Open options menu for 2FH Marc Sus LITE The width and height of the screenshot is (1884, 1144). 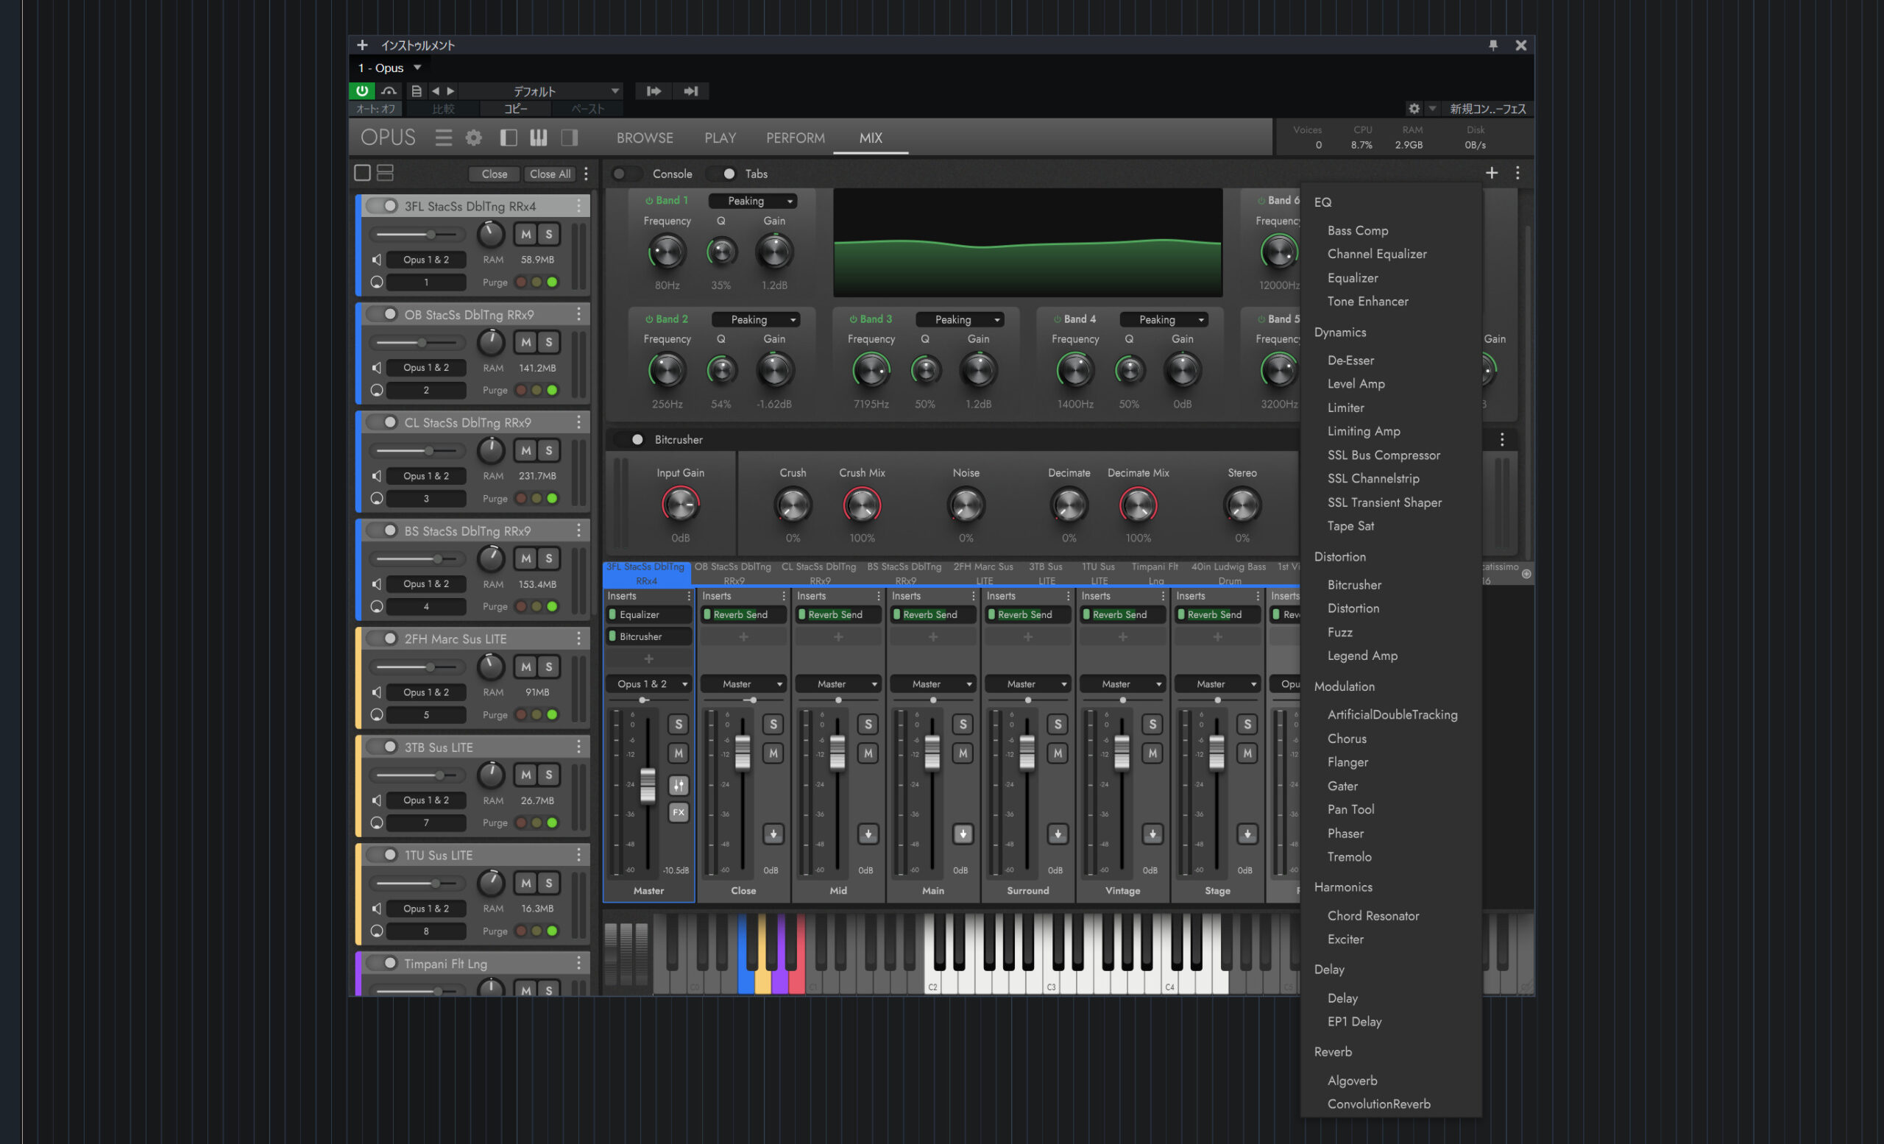pos(578,638)
